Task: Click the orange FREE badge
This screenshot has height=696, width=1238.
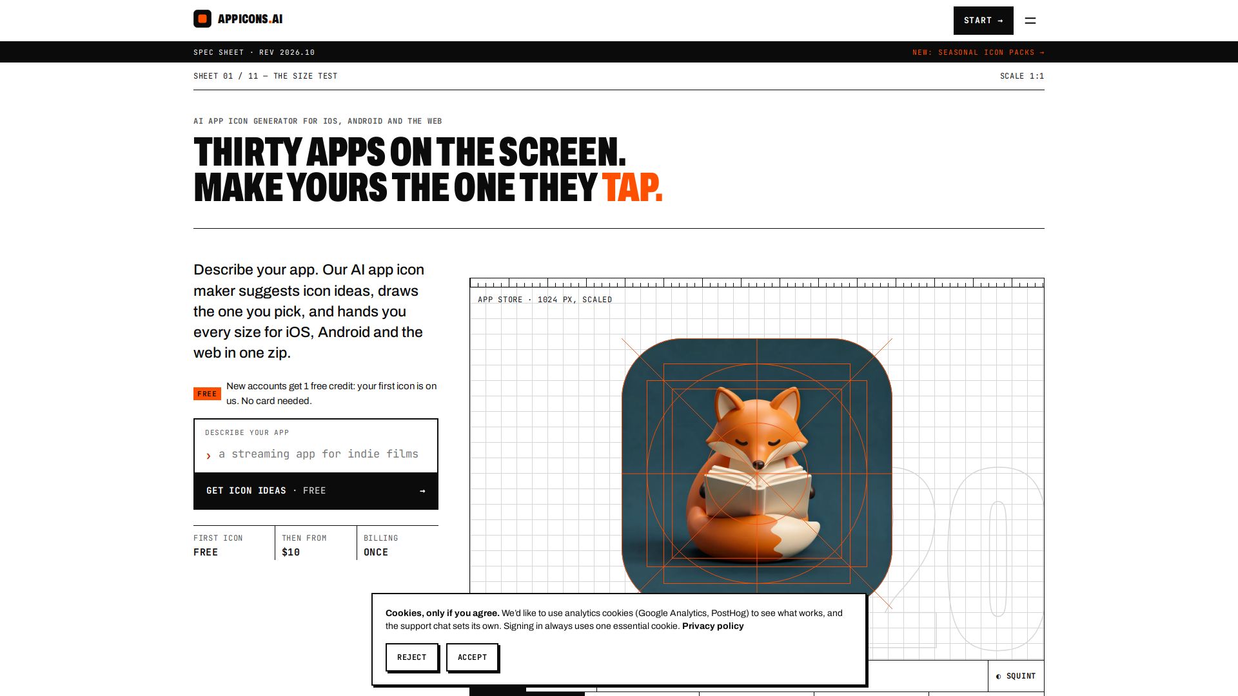Action: [207, 394]
